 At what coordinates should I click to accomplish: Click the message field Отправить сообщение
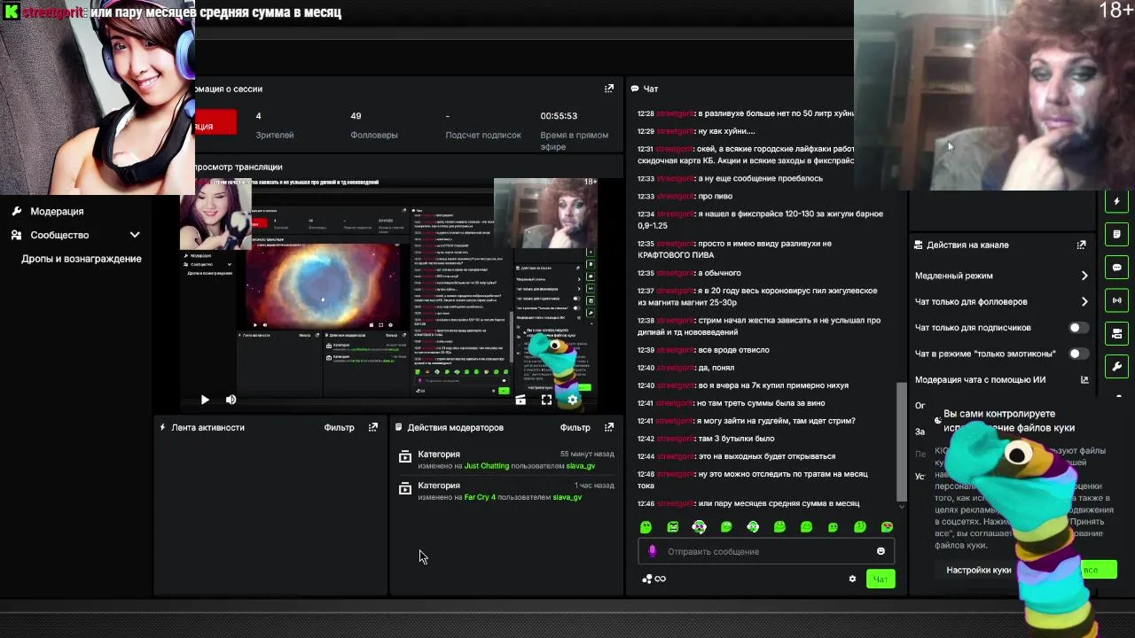click(766, 551)
